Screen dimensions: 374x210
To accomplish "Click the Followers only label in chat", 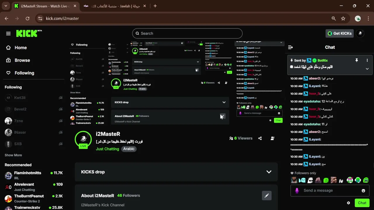I will click(305, 173).
